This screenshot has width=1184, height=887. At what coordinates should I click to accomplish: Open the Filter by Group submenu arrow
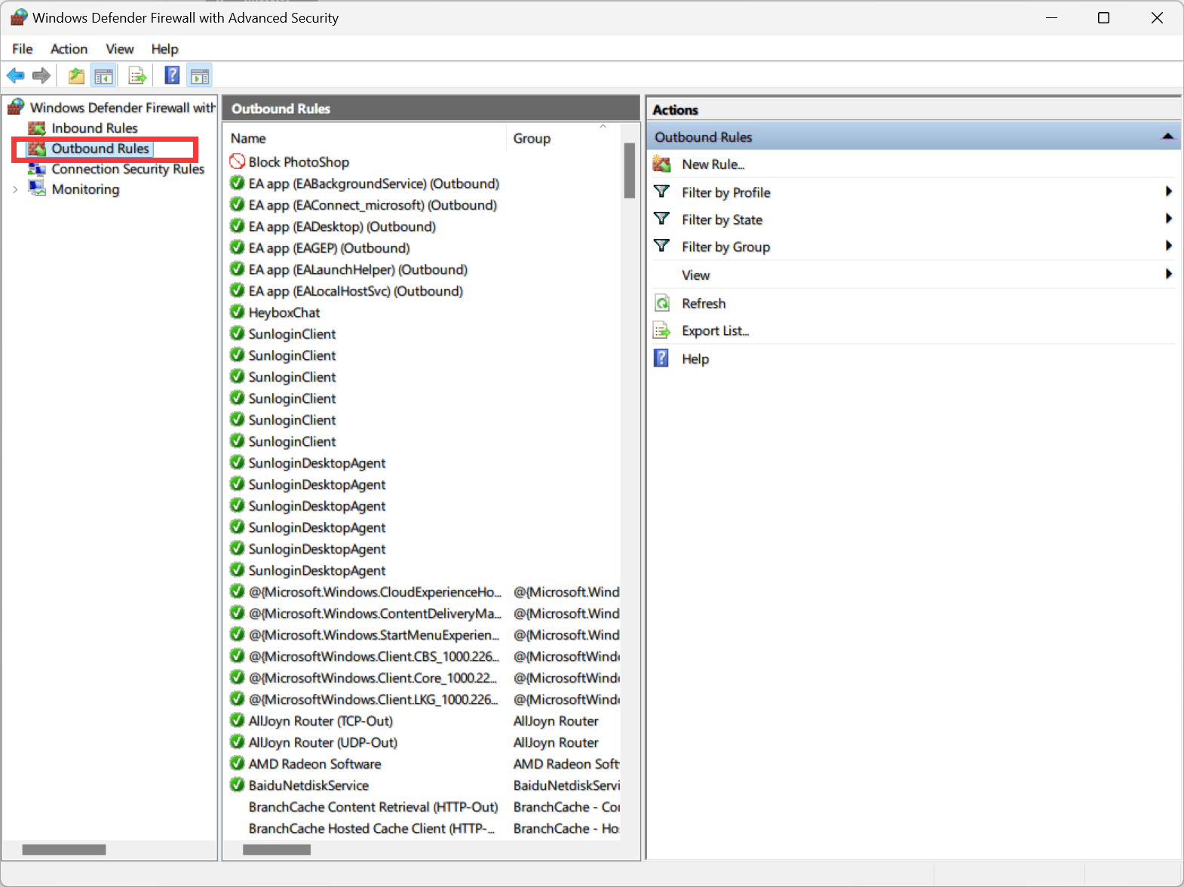click(1168, 246)
